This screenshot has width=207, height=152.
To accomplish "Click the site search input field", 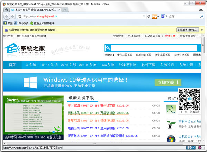I will [x=154, y=48].
